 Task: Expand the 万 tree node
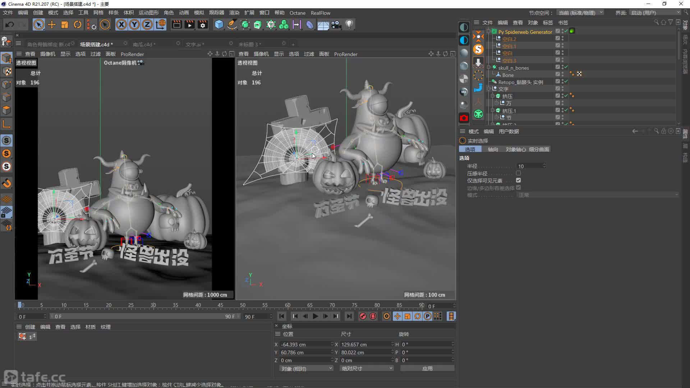click(496, 103)
